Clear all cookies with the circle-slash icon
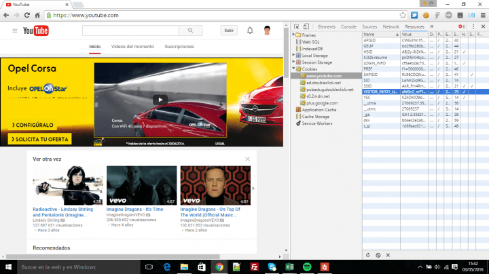 pyautogui.click(x=378, y=255)
